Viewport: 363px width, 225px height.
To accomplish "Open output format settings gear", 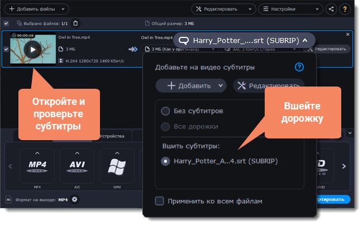I will point(75,199).
